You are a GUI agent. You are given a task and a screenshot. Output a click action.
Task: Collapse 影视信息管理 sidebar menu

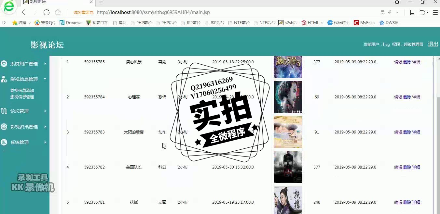pos(23,79)
